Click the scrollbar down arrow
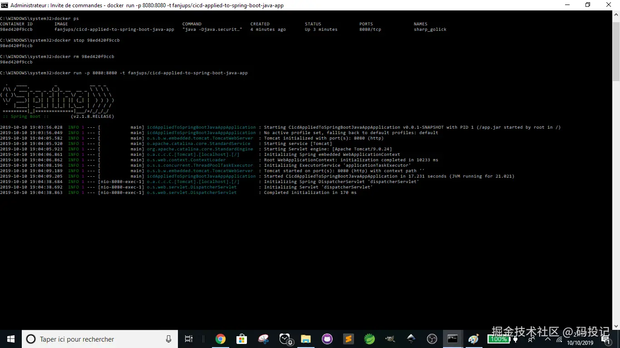 click(616, 326)
